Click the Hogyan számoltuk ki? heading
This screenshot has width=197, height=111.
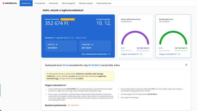pos(56,85)
